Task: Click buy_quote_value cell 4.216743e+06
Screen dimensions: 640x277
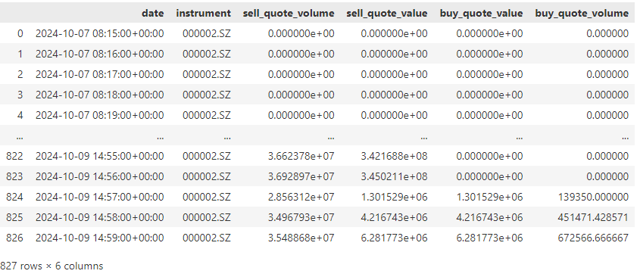Action: (489, 217)
